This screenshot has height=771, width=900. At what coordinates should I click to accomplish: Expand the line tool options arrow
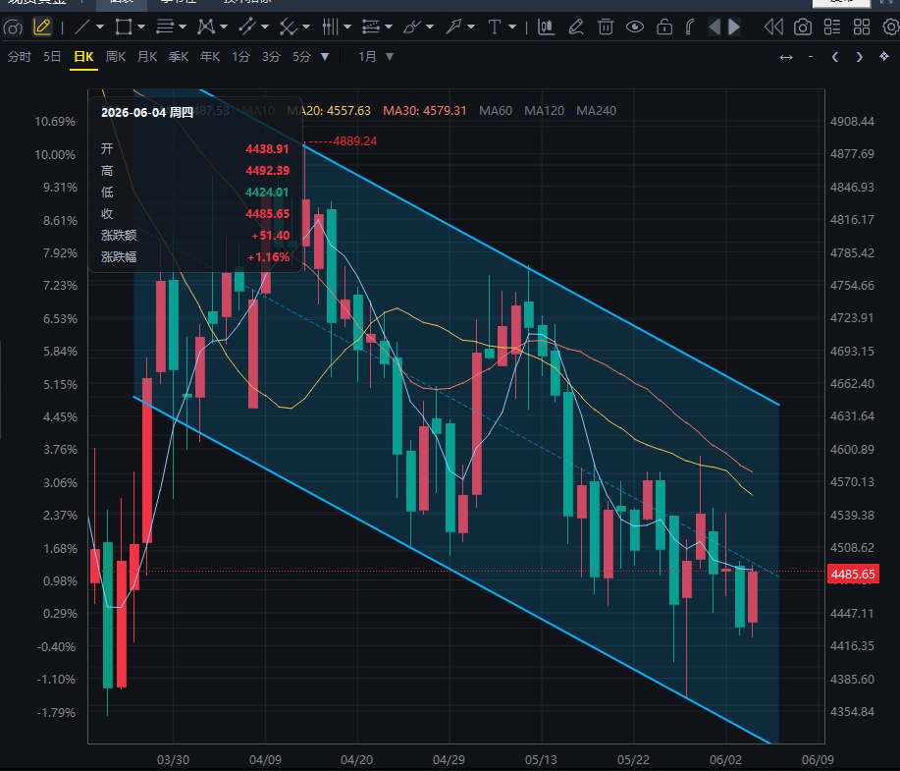click(100, 27)
